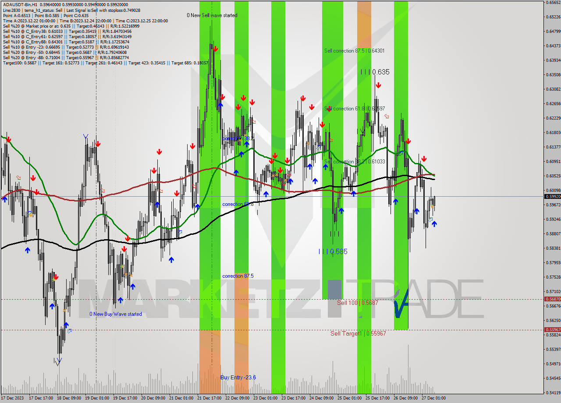Viewport: 561px width, 403px height.
Task: Click the 'Sell Target1 | 0.55967' level label
Action: 358,333
